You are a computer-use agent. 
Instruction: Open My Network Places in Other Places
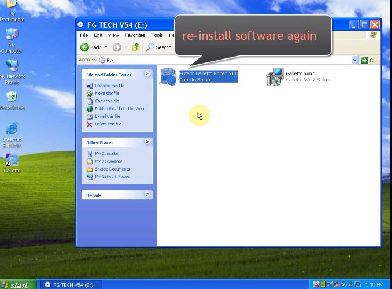(112, 176)
